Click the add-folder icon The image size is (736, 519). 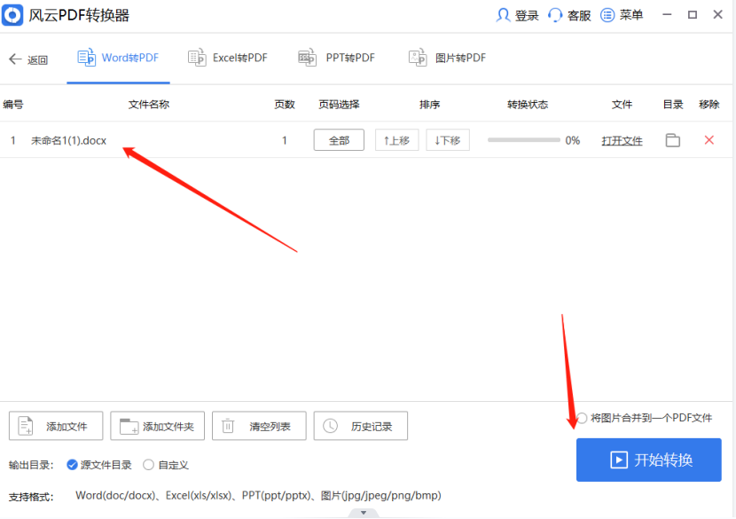129,427
